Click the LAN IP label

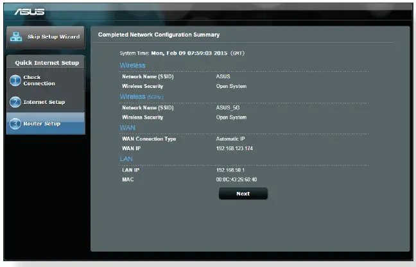(130, 170)
